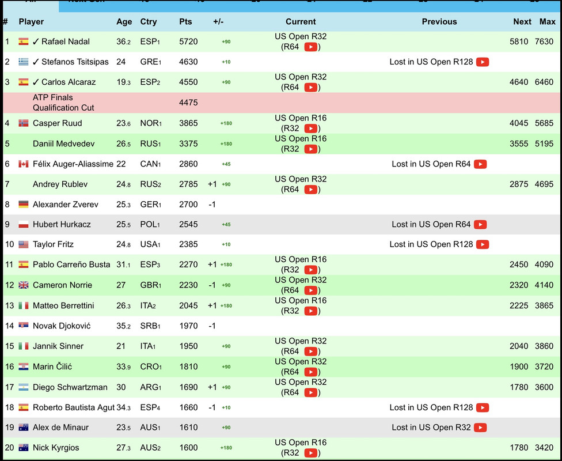Open Pablo Carreño Busta's R32 YouTube video
Viewport: 562px width, 461px height.
point(310,270)
